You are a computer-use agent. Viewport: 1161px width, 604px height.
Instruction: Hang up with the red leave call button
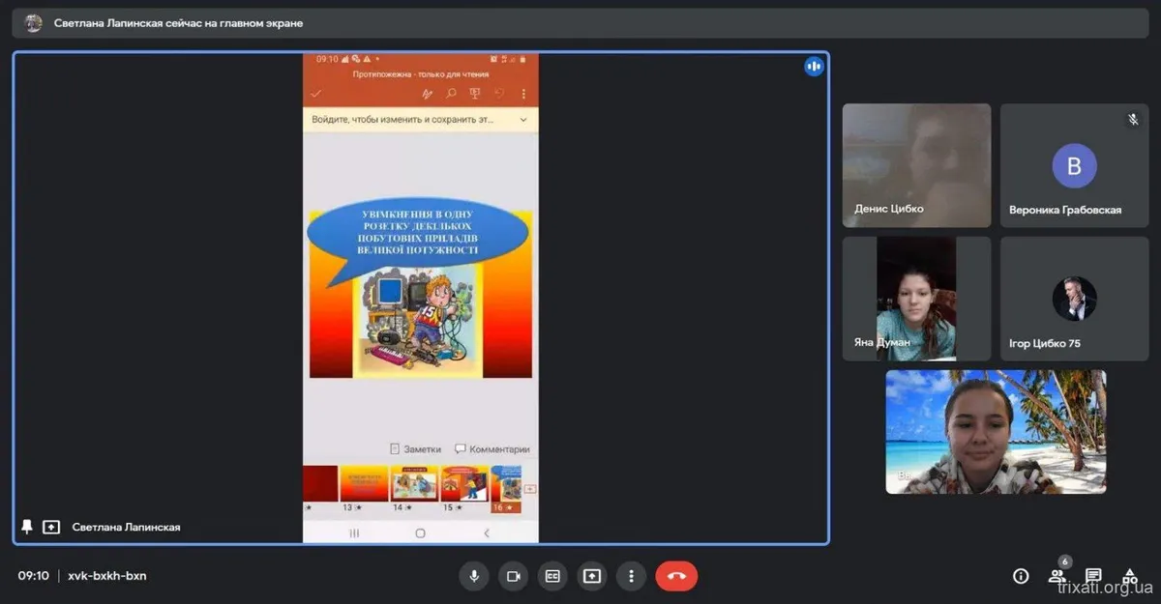[x=676, y=576]
